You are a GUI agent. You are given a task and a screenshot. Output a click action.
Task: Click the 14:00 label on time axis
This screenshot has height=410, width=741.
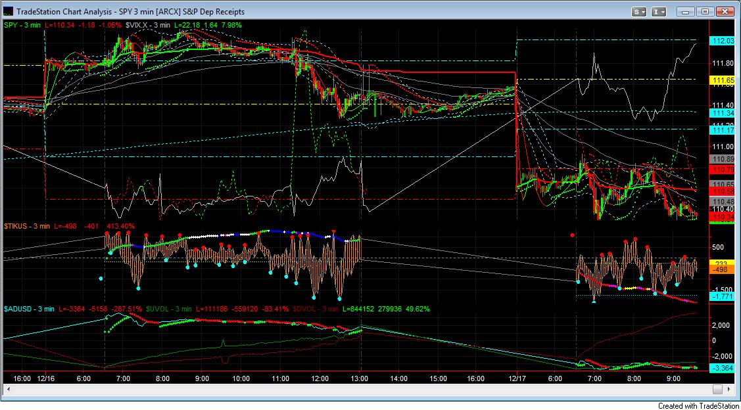[398, 378]
